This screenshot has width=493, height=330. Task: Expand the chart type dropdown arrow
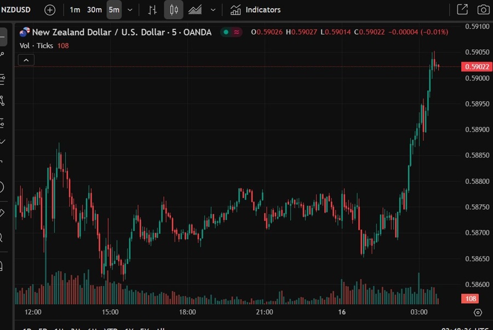(213, 10)
